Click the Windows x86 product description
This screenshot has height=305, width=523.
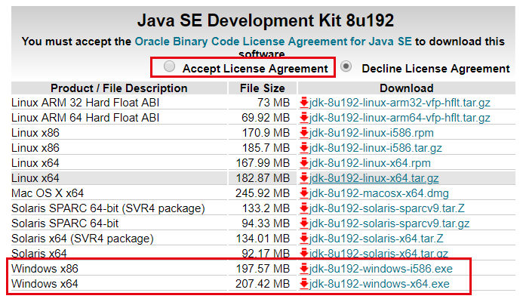[x=45, y=269]
